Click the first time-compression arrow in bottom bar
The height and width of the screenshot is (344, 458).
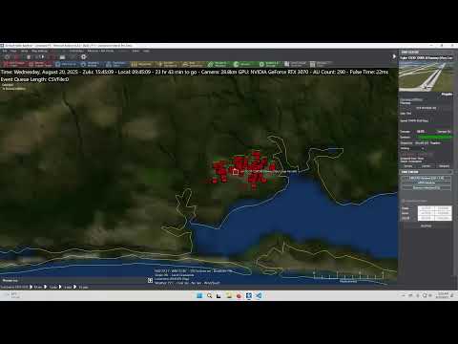[31, 287]
